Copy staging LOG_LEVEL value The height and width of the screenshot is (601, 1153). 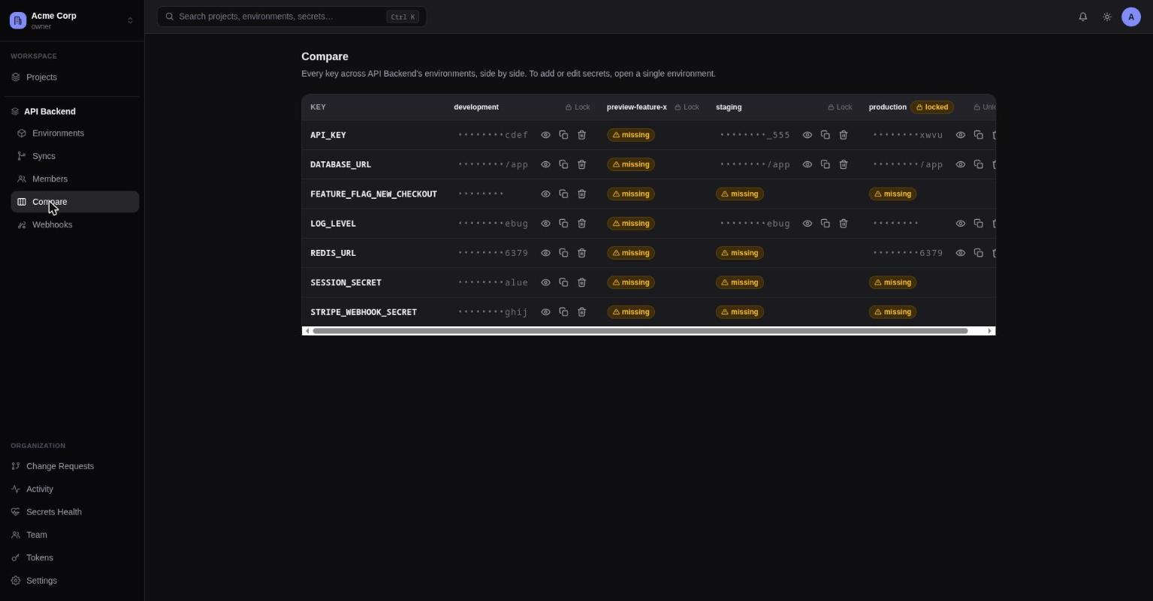pyautogui.click(x=825, y=224)
